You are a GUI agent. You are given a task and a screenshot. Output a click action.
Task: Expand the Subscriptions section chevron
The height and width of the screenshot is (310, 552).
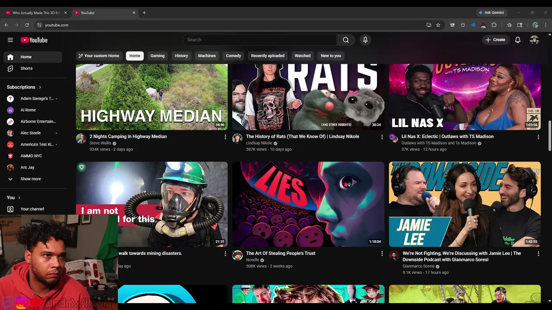(x=40, y=87)
